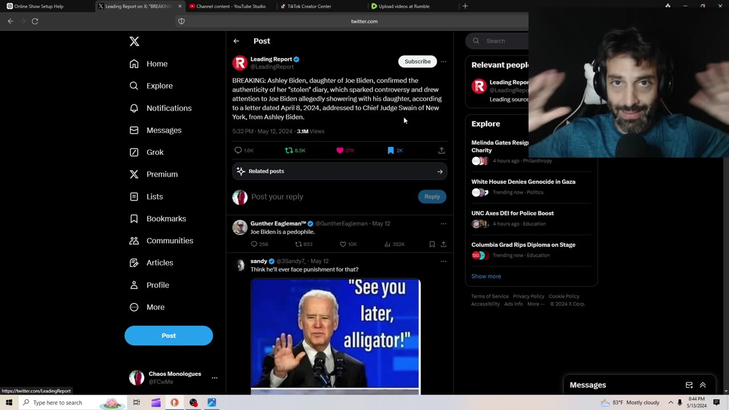Open Terms of Service link
The height and width of the screenshot is (410, 729).
point(490,296)
